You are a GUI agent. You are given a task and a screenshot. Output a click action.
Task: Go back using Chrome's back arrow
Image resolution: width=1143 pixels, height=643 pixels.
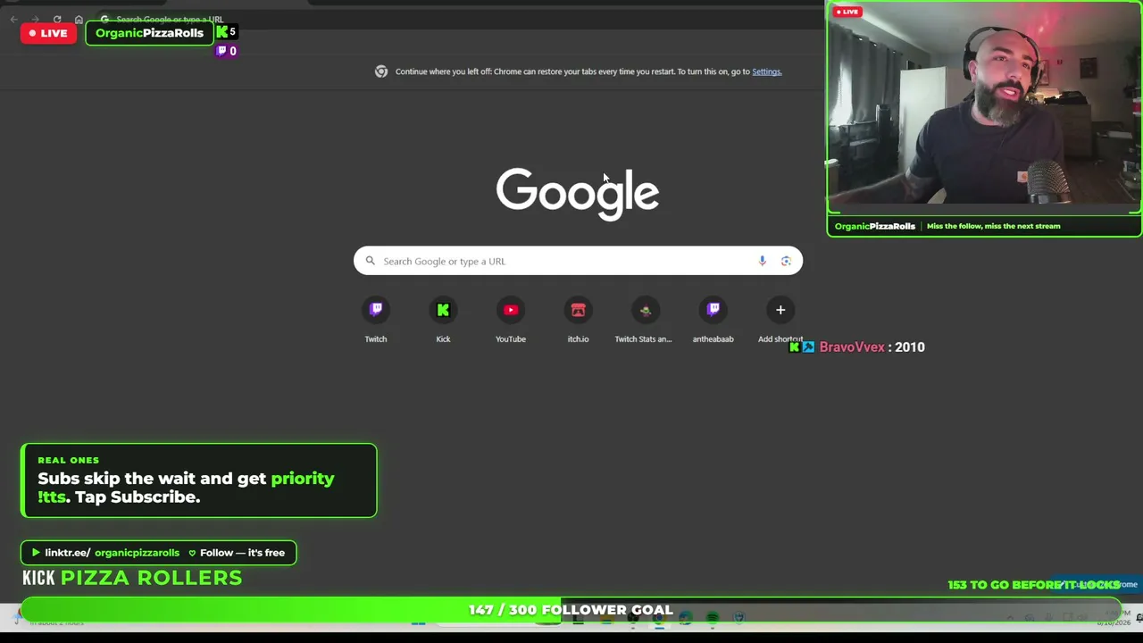13,19
